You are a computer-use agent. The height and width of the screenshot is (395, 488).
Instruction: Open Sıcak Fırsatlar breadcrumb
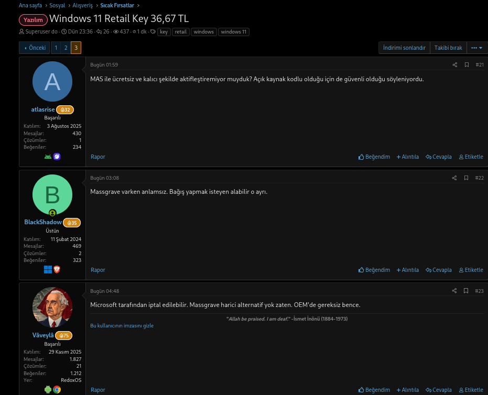coord(117,5)
